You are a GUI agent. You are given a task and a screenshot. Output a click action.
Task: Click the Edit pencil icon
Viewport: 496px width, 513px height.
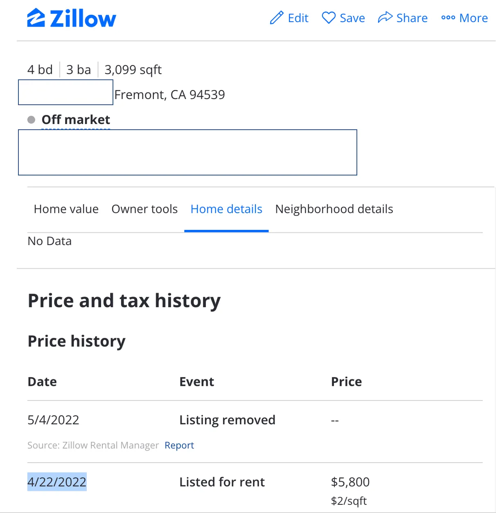(x=277, y=18)
